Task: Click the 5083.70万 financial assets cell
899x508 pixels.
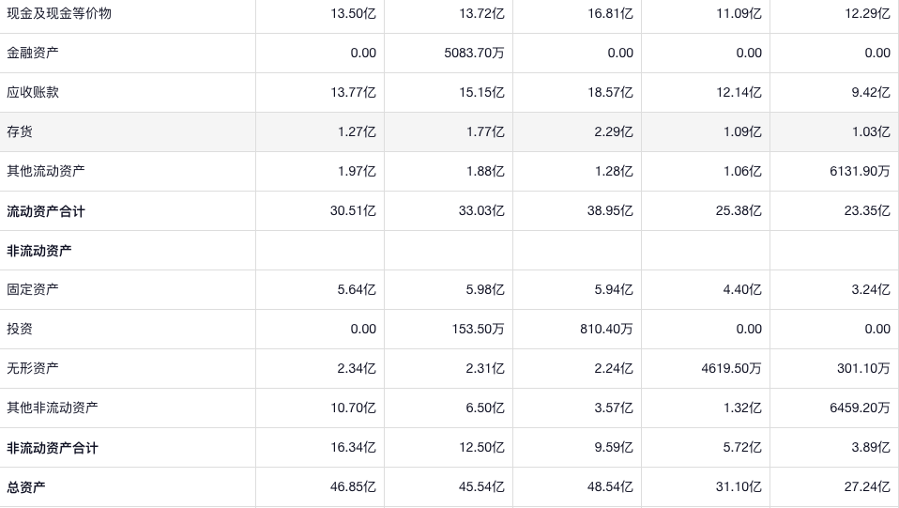Action: 474,53
